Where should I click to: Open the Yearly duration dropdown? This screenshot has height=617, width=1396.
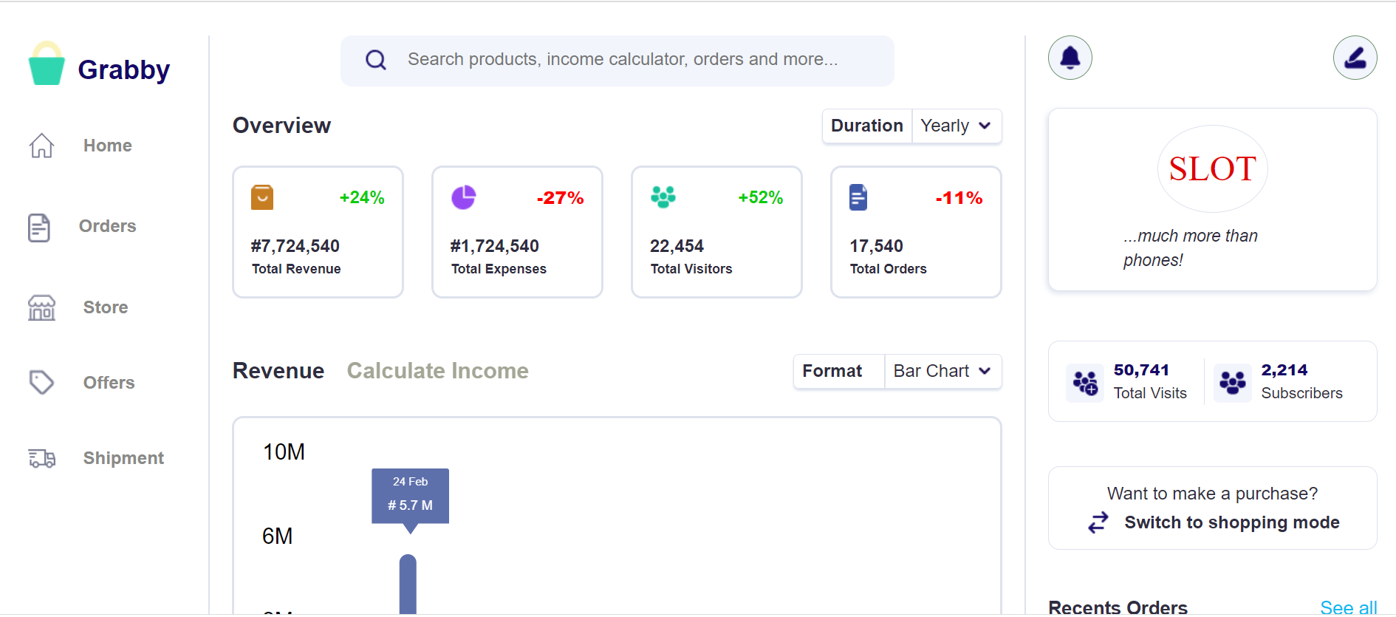point(957,126)
